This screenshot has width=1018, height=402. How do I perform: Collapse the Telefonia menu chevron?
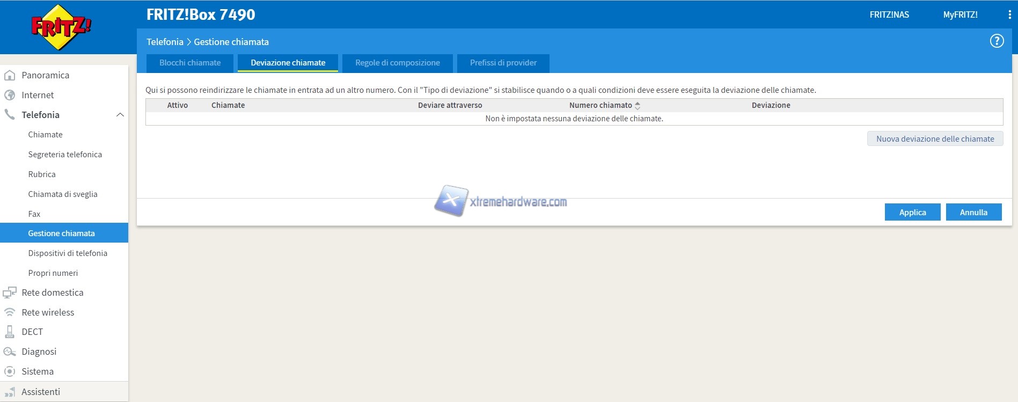[120, 115]
